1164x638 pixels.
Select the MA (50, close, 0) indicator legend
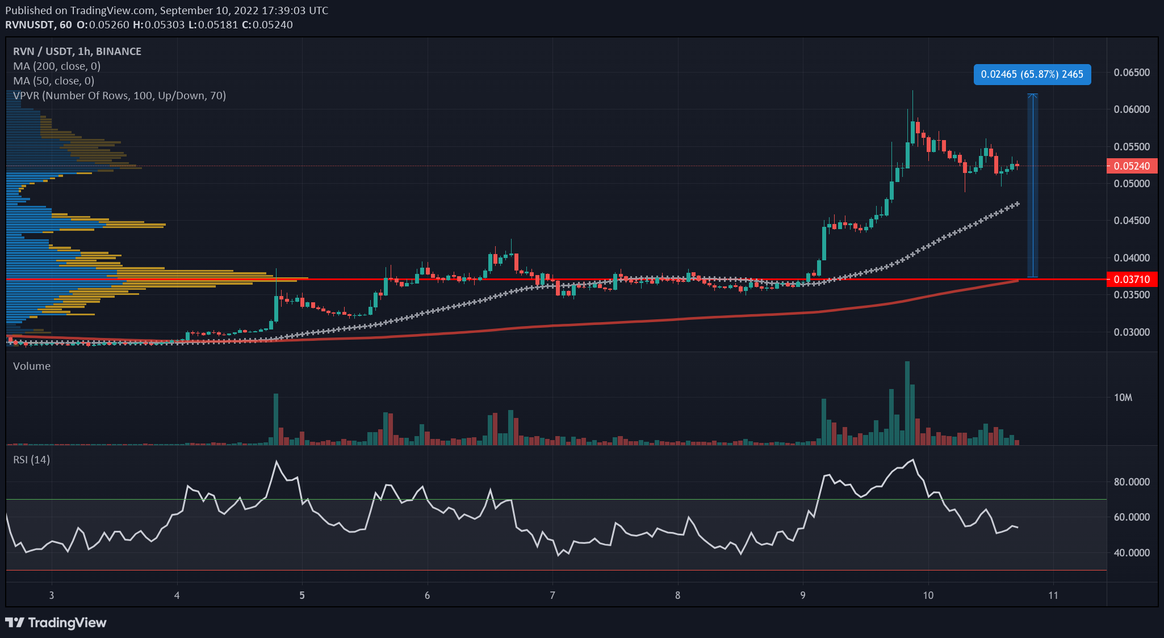54,81
